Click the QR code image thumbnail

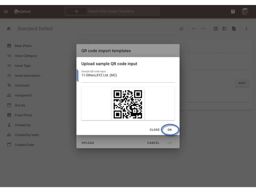click(x=128, y=104)
